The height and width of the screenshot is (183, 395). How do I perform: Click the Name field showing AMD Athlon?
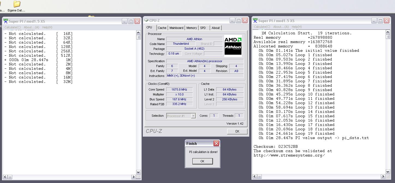[x=194, y=39]
